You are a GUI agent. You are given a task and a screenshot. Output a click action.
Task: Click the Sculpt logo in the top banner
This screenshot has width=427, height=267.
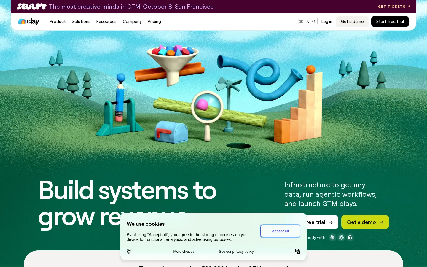(x=31, y=7)
